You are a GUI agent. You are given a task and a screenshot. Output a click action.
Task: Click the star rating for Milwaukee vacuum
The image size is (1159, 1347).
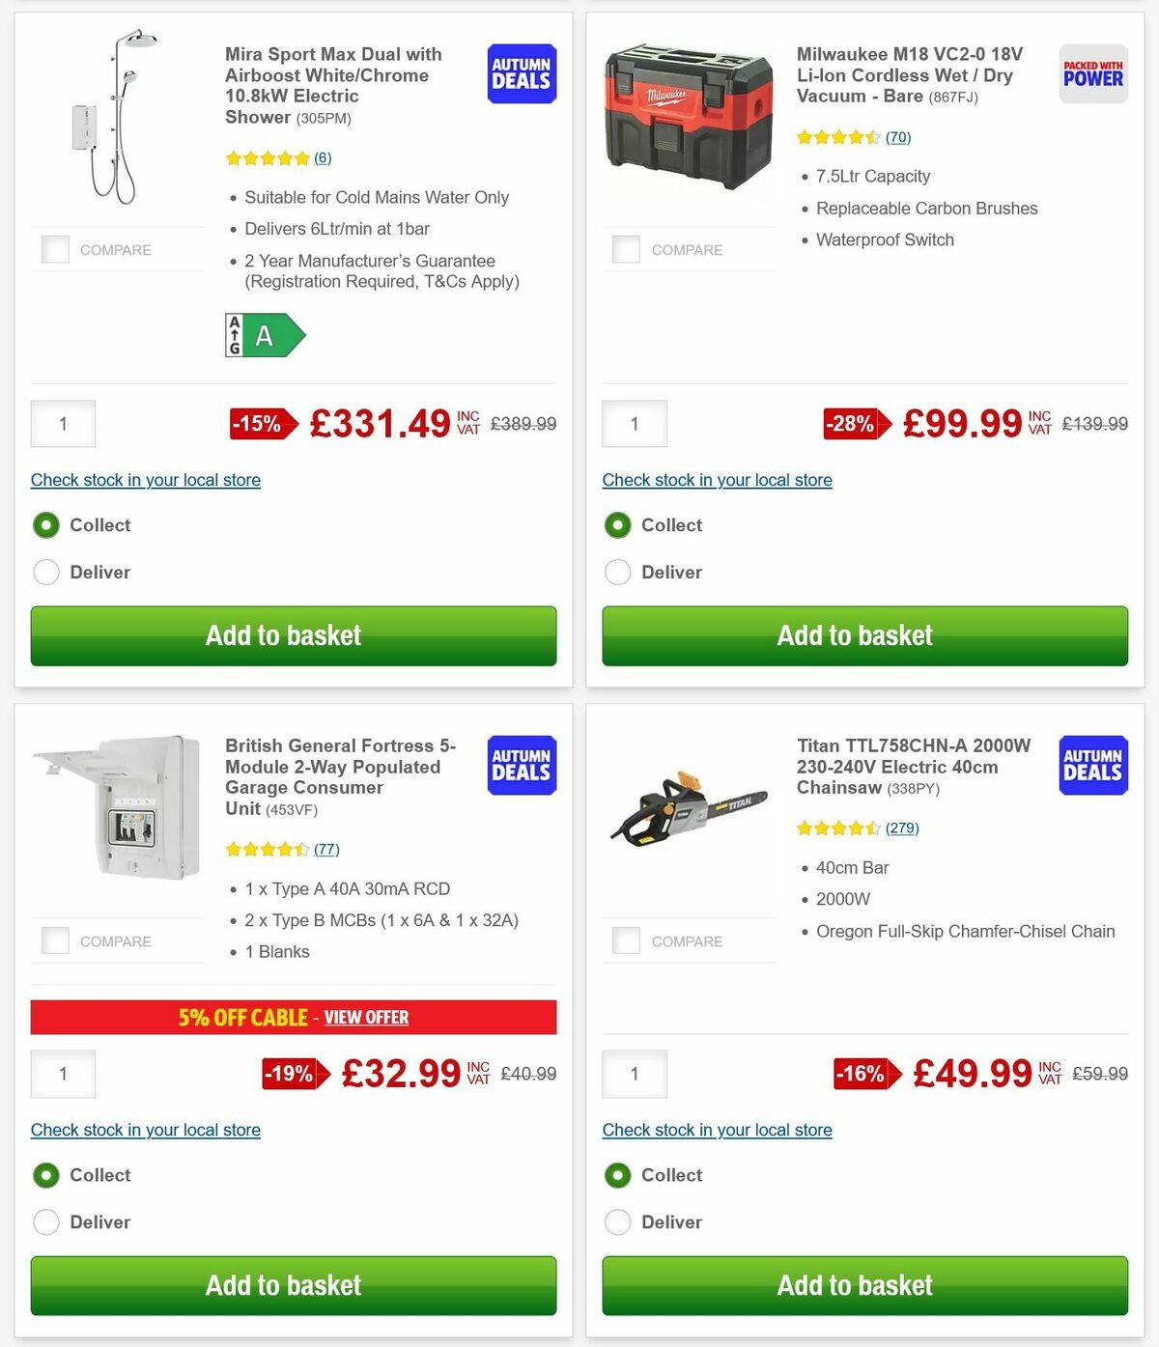tap(839, 137)
